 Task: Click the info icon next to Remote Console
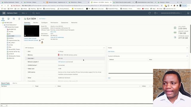pyautogui.click(x=40, y=40)
